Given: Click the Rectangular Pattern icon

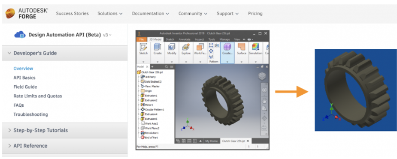Looking at the screenshot, I should tap(211, 45).
